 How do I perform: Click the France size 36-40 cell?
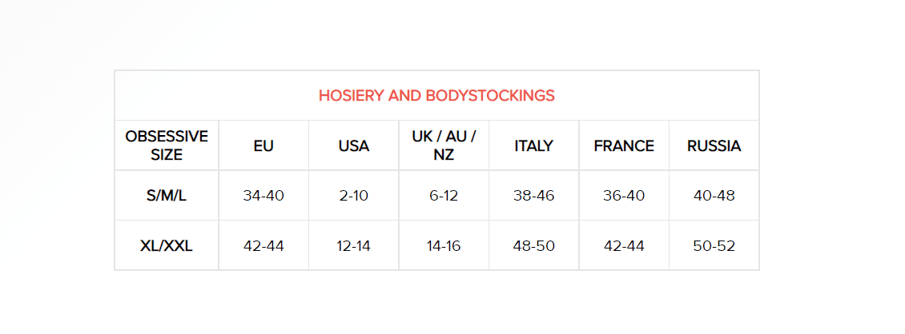point(624,196)
